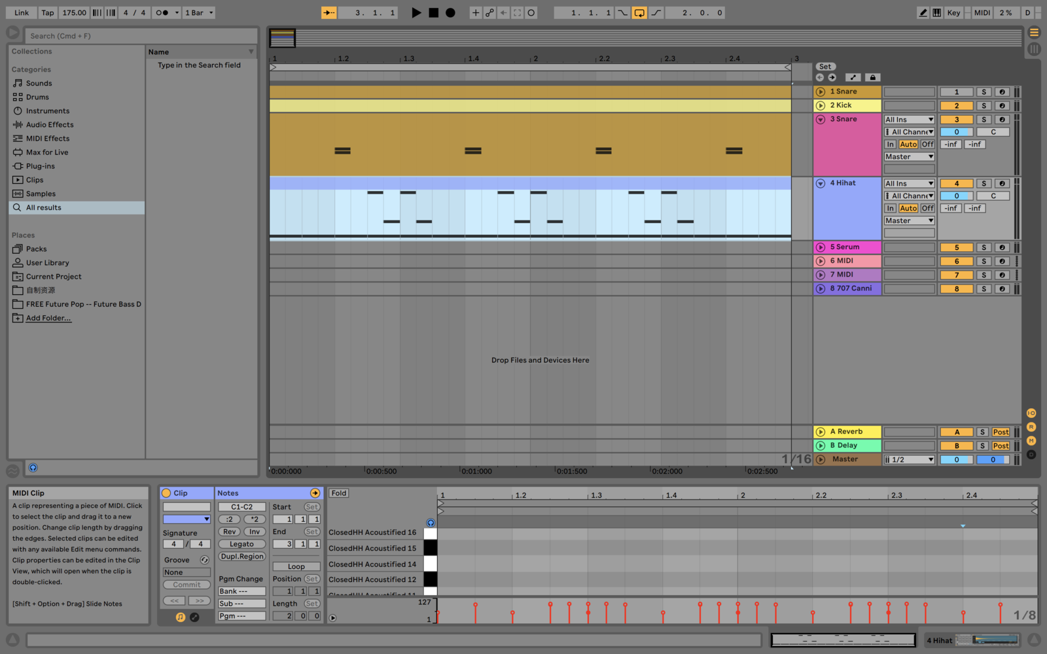Open 3 Snare All Ins input dropdown
Viewport: 1047px width, 654px height.
pyautogui.click(x=909, y=120)
